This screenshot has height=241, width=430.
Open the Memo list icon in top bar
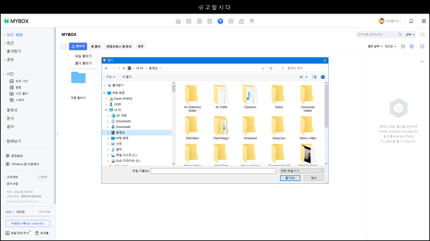click(x=199, y=21)
